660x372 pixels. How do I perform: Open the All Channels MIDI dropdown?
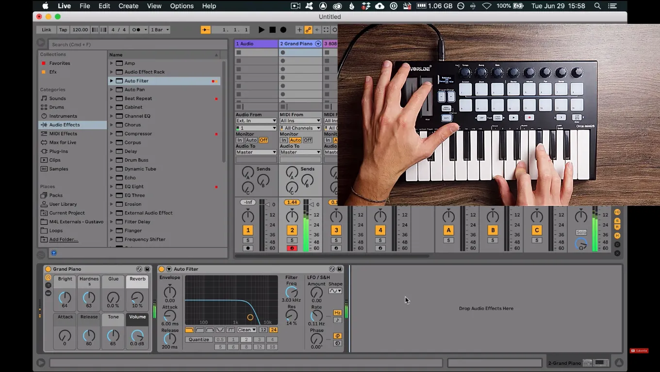(x=300, y=128)
